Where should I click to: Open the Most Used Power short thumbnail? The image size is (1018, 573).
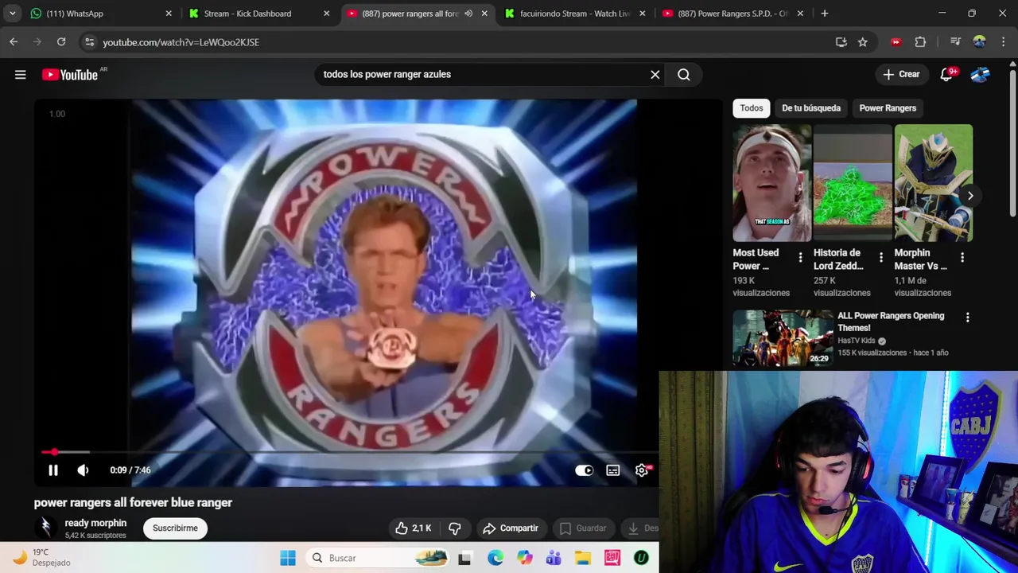point(772,183)
